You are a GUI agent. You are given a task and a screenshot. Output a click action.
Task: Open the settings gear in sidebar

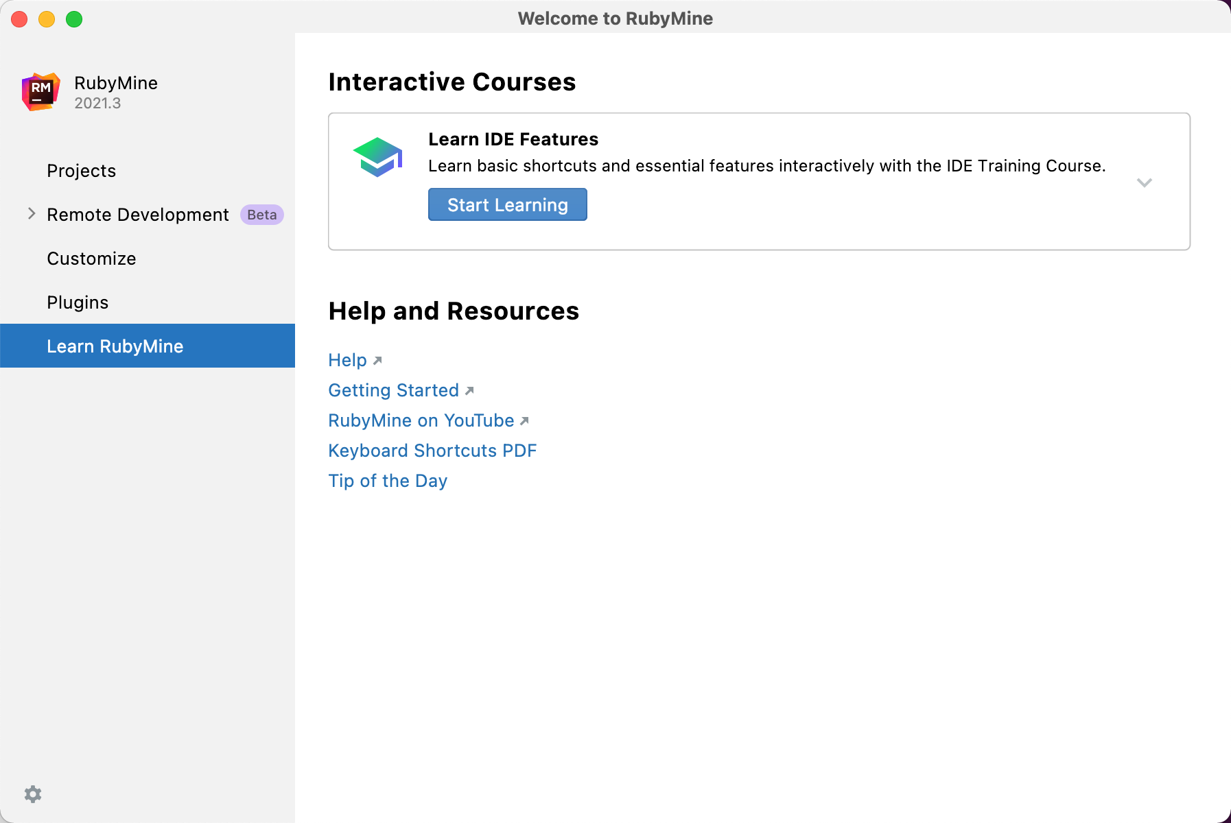tap(33, 794)
